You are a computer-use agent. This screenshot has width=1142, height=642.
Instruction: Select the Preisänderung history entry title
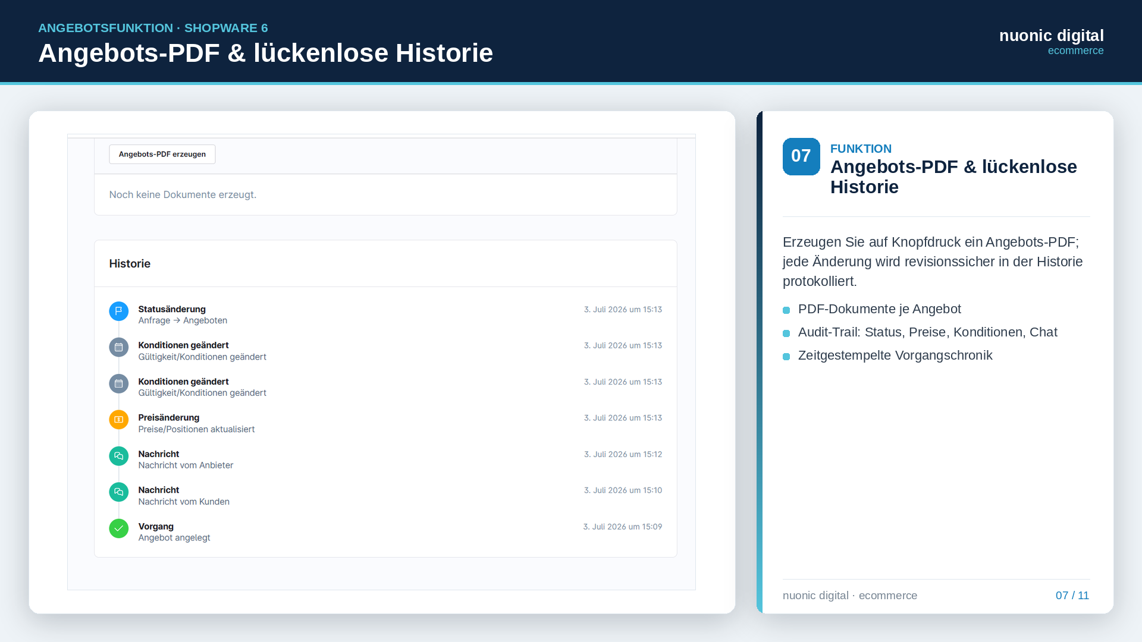pyautogui.click(x=169, y=417)
